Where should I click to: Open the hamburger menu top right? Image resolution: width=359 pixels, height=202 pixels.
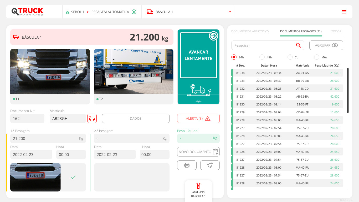[x=344, y=12]
